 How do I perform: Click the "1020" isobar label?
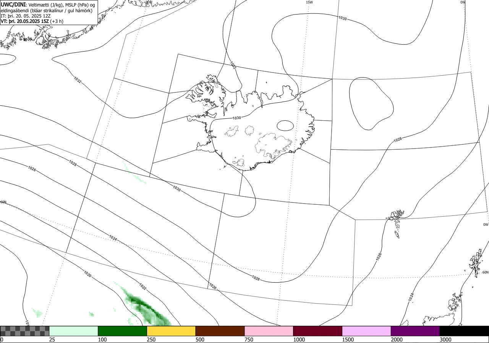pos(87,274)
